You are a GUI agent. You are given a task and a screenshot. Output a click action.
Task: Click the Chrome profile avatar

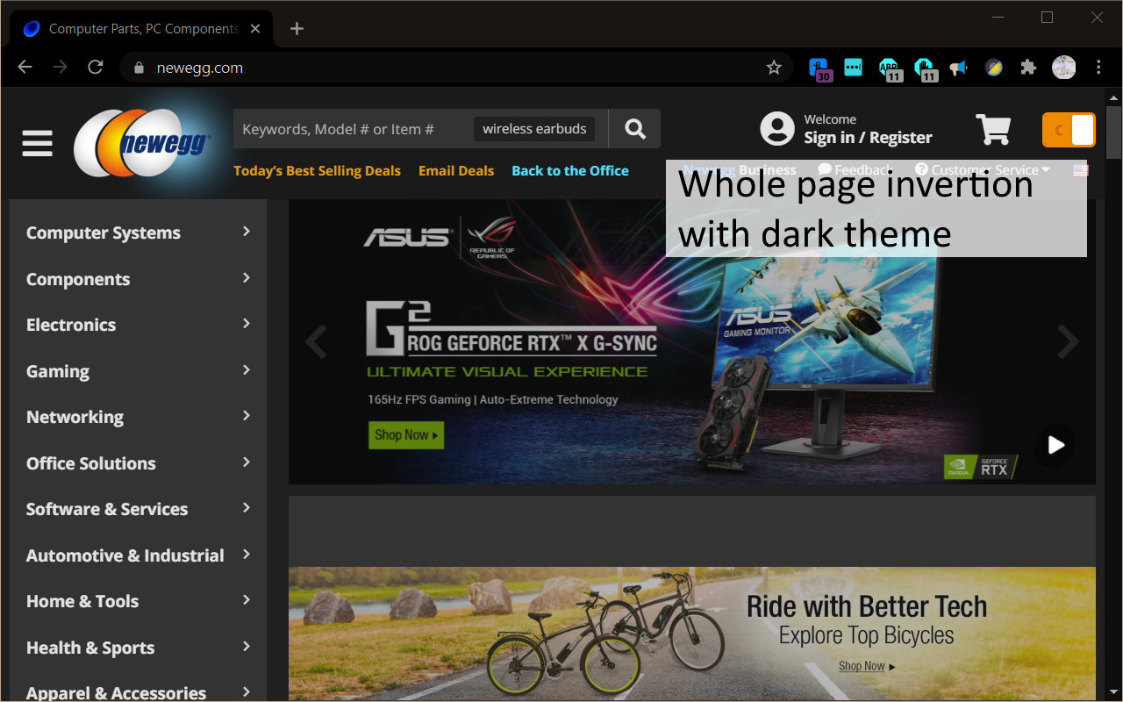coord(1063,68)
